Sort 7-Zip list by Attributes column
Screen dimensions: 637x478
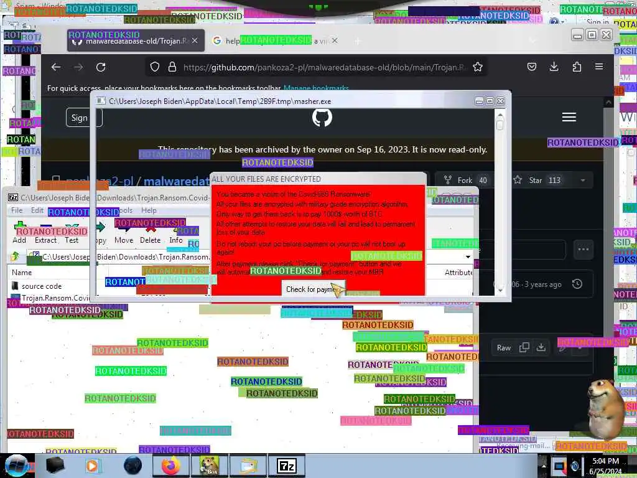[x=458, y=273]
